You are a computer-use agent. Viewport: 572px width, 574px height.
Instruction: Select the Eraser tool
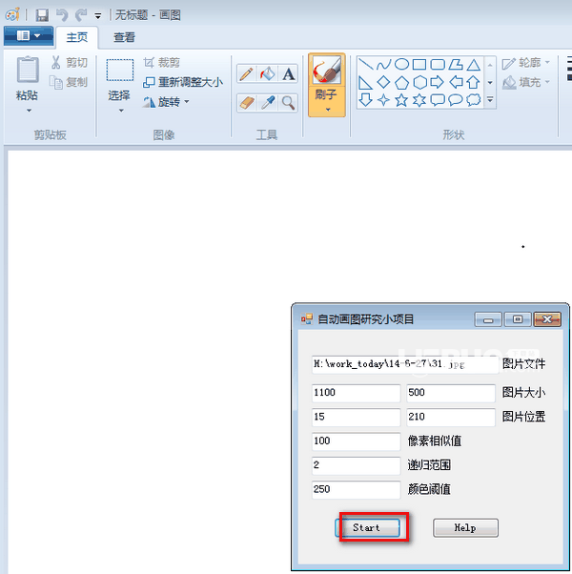pos(247,103)
